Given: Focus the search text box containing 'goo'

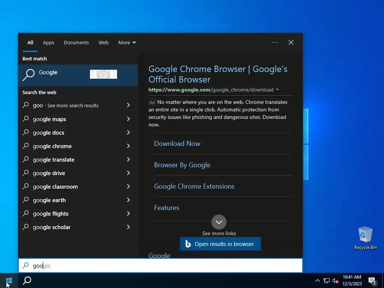Looking at the screenshot, I should [160, 265].
